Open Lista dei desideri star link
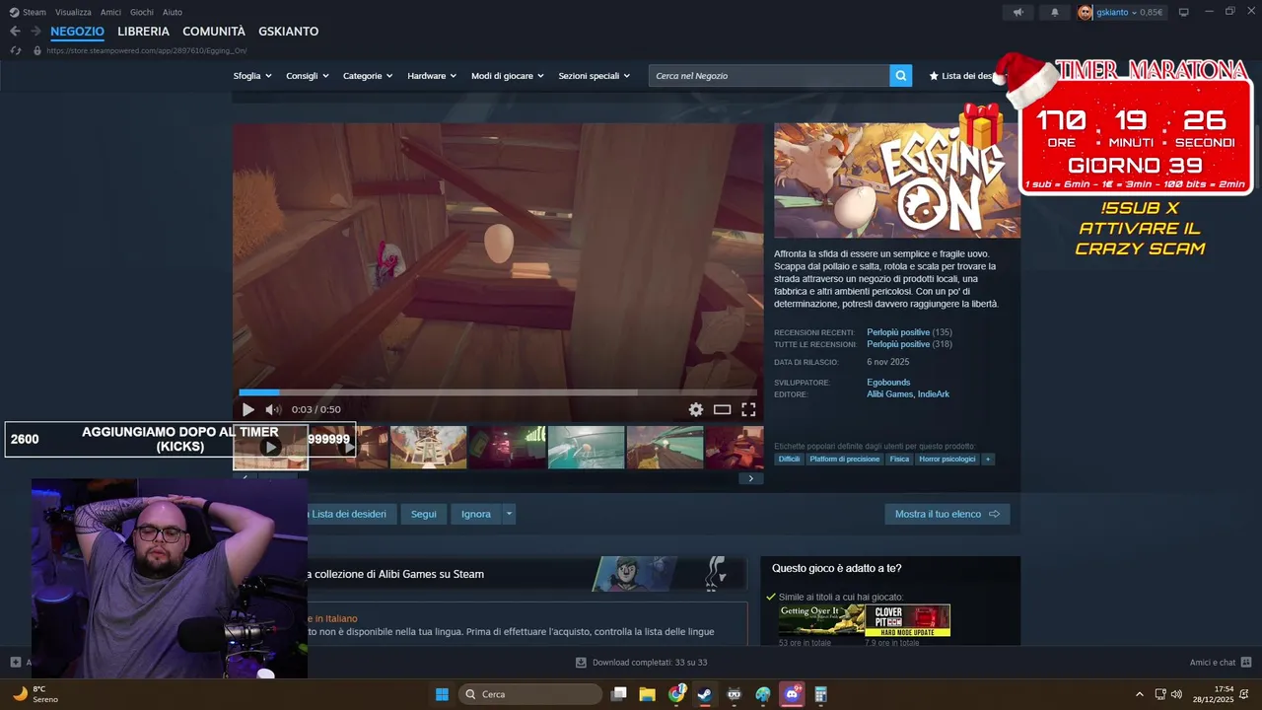 [962, 76]
